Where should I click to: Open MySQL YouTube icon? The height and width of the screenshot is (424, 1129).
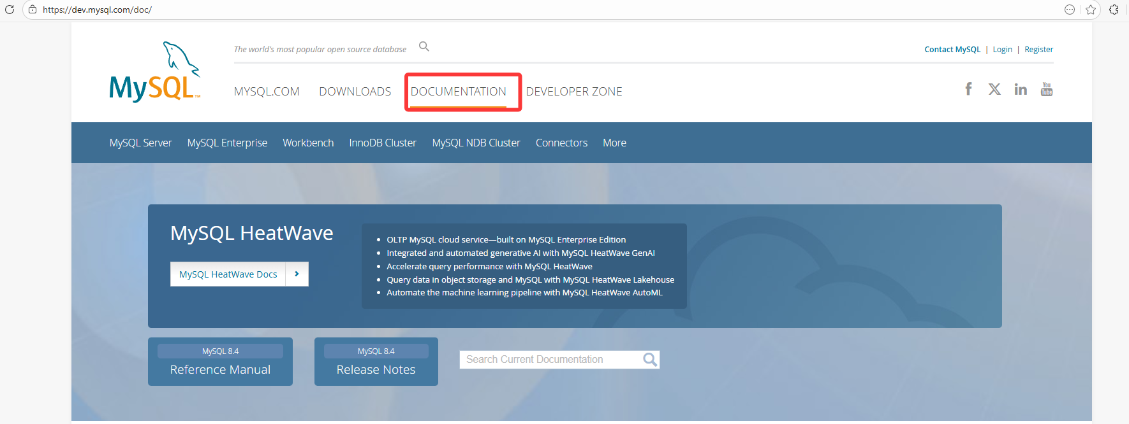1047,89
